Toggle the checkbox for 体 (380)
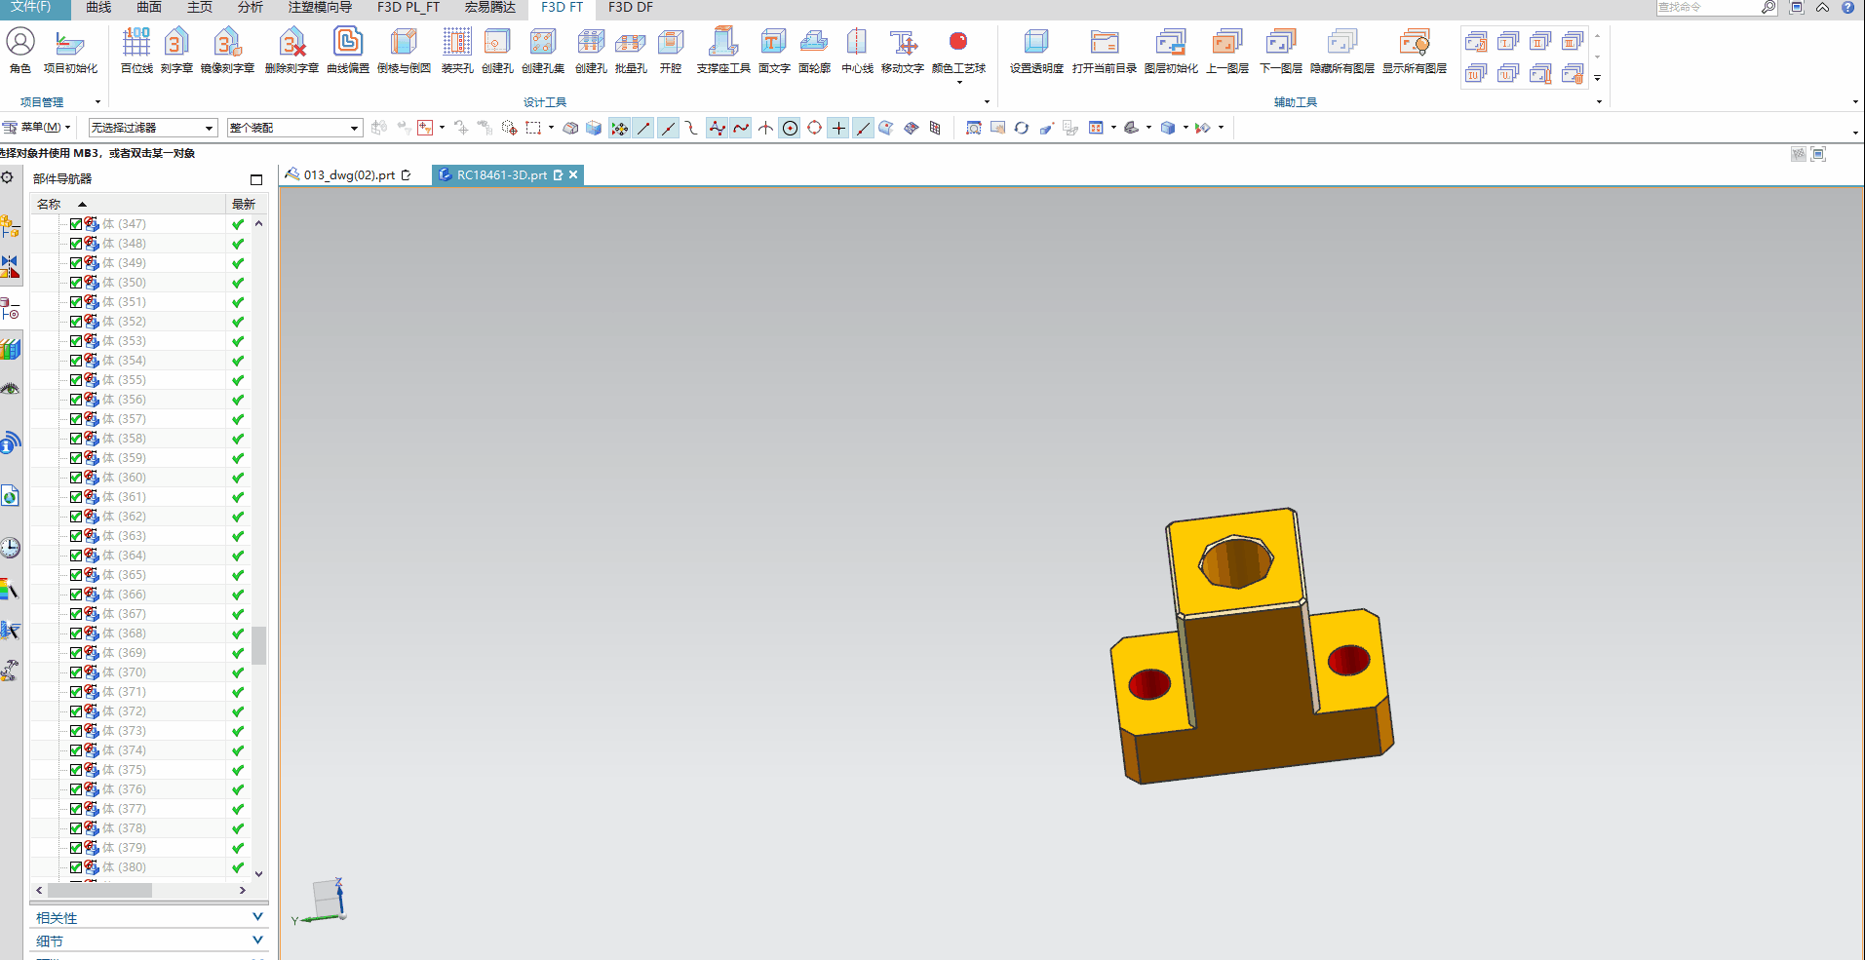The image size is (1865, 960). 76,867
